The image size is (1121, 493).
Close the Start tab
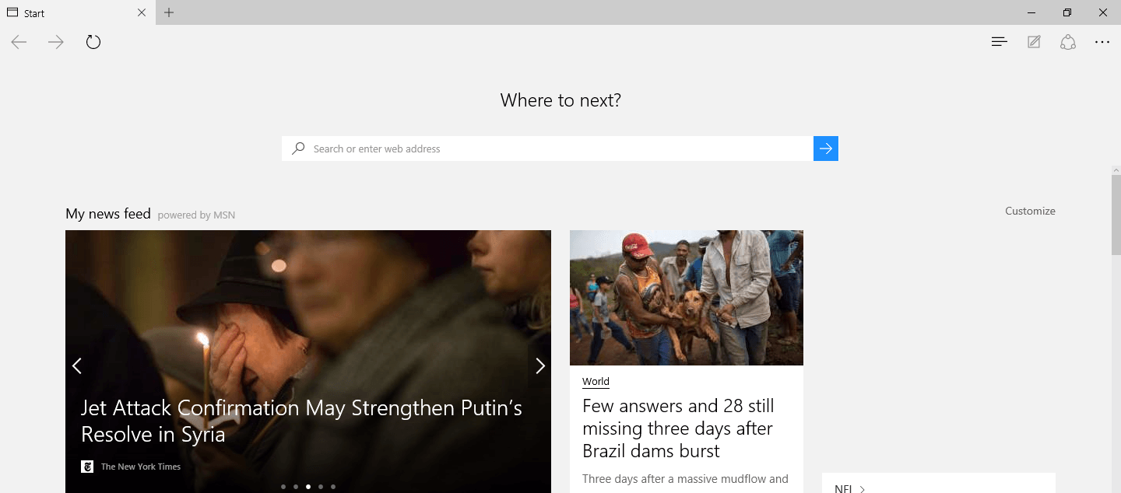click(142, 12)
